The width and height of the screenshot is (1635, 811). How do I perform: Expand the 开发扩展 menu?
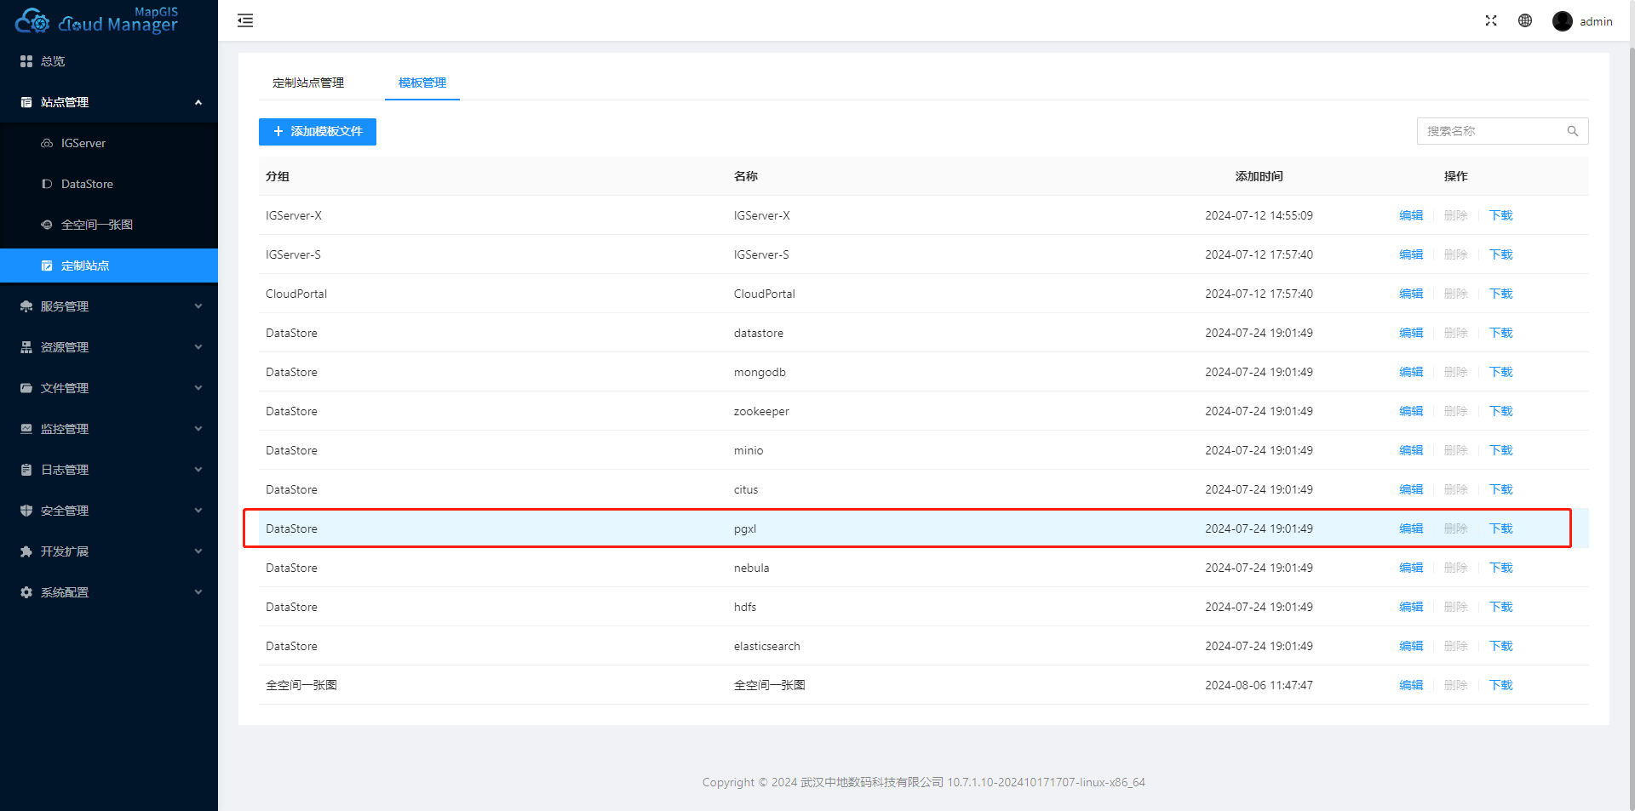[109, 551]
